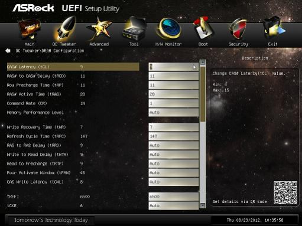
Task: Open the Boot lever icon
Action: [203, 28]
